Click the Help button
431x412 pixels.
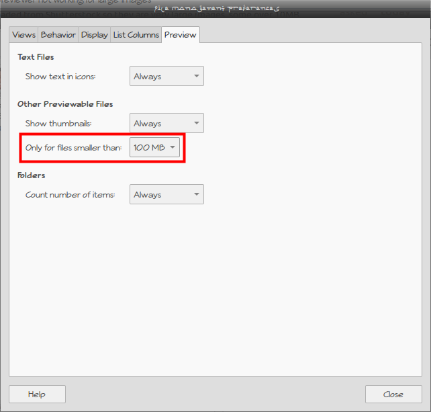37,394
